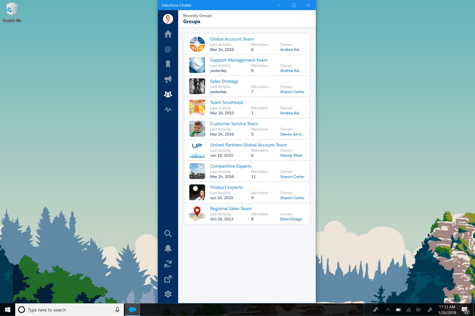
Task: Click the member count 11 for Competitive Experts
Action: pos(253,177)
